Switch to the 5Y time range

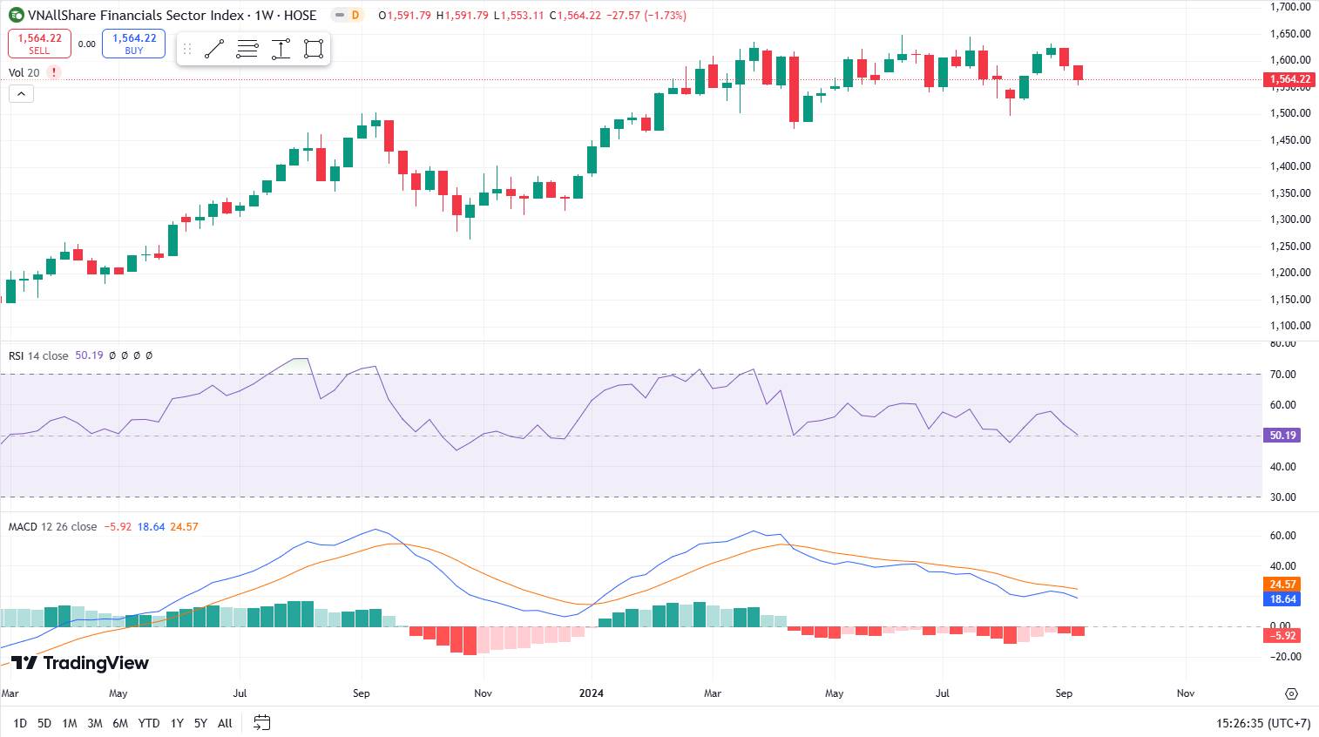tap(200, 723)
